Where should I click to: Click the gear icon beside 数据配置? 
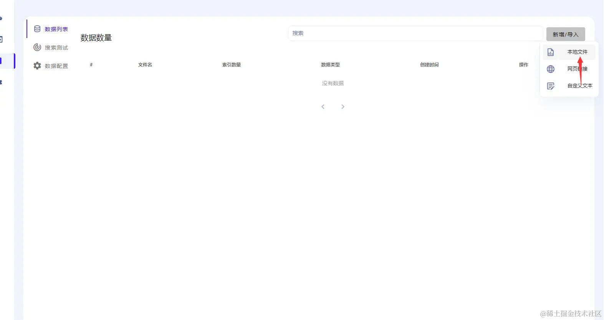coord(37,66)
